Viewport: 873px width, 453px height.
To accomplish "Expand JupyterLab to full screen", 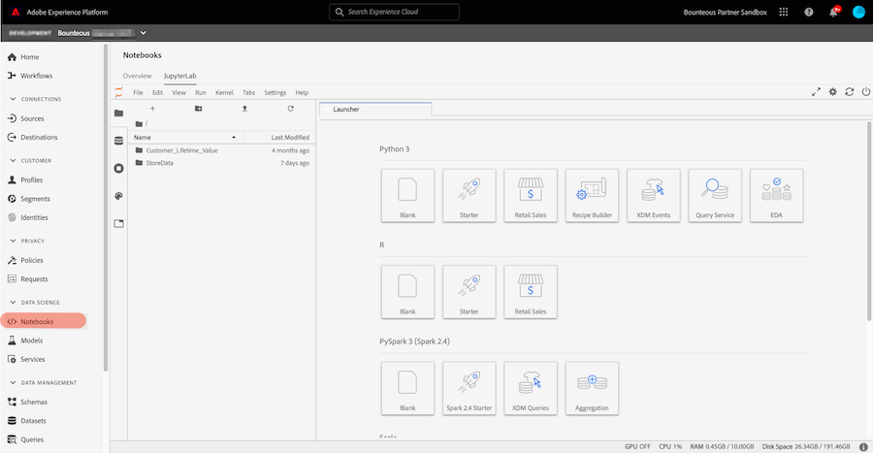I will 816,92.
